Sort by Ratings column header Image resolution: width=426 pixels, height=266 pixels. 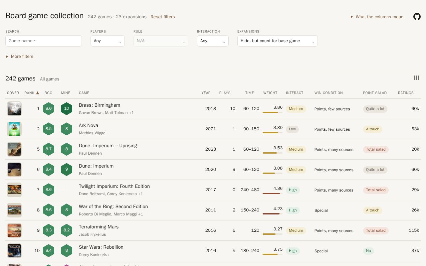[406, 93]
